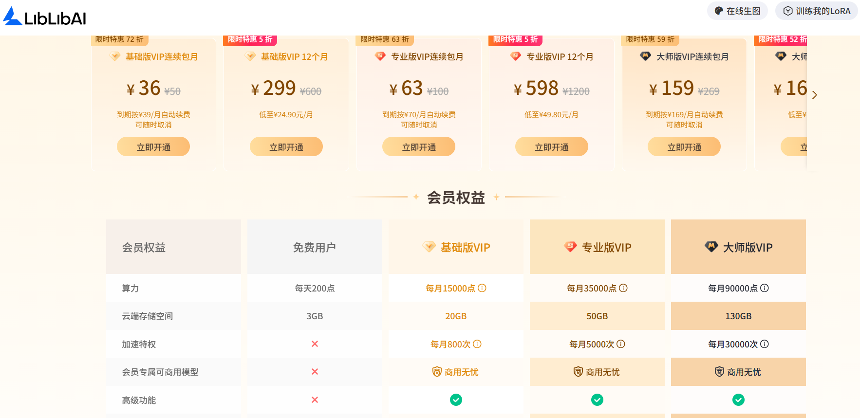Click 立即开通 on 专业版VIP 12个月 card
860x418 pixels.
[x=551, y=146]
